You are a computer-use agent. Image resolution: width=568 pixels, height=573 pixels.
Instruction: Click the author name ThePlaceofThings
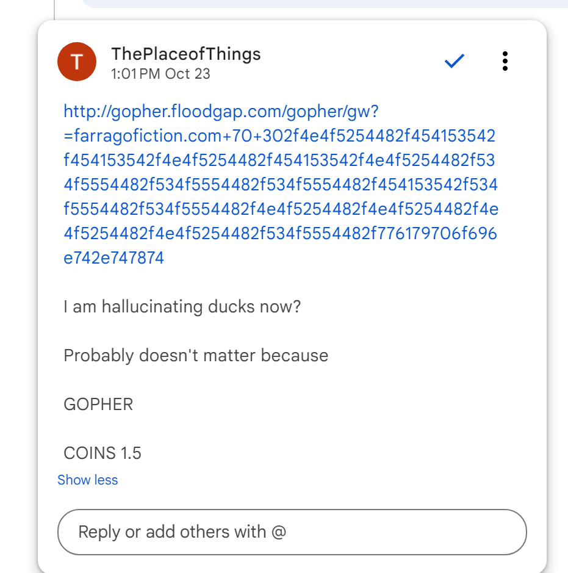pyautogui.click(x=186, y=54)
